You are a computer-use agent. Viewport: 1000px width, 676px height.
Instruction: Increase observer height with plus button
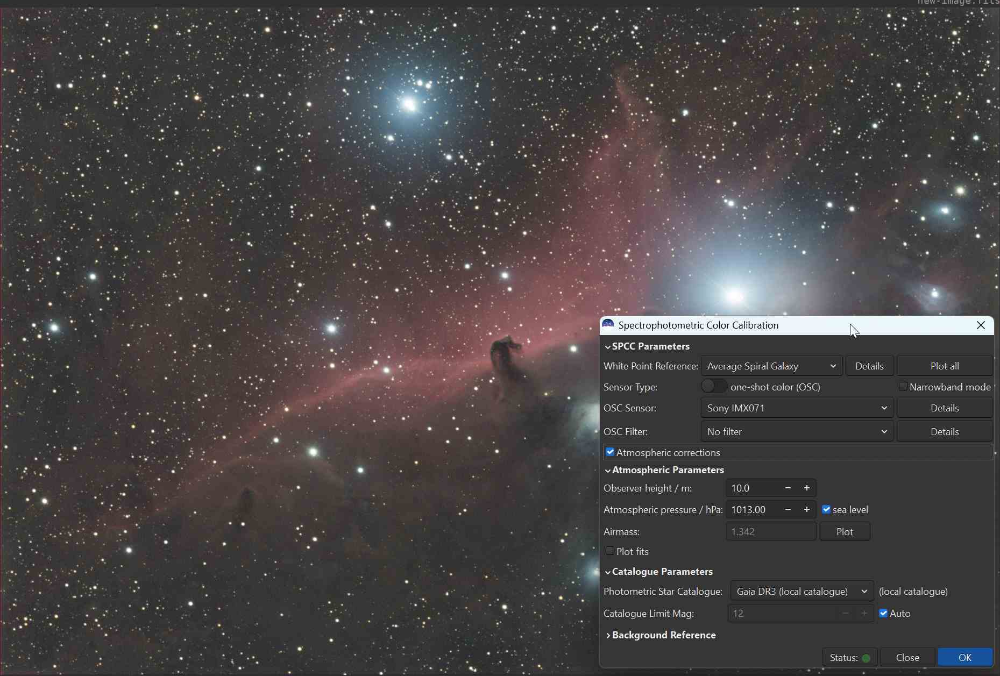coord(807,488)
